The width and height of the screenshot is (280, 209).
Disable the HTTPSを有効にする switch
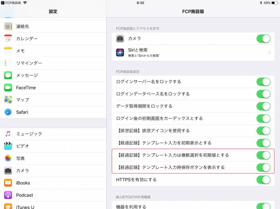tap(263, 179)
